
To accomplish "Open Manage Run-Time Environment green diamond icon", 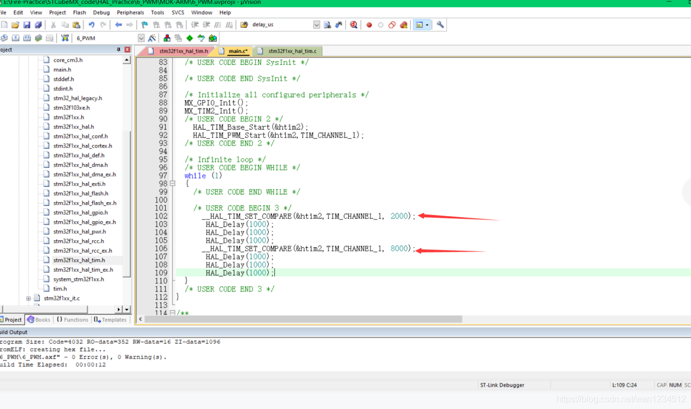I will pyautogui.click(x=190, y=38).
